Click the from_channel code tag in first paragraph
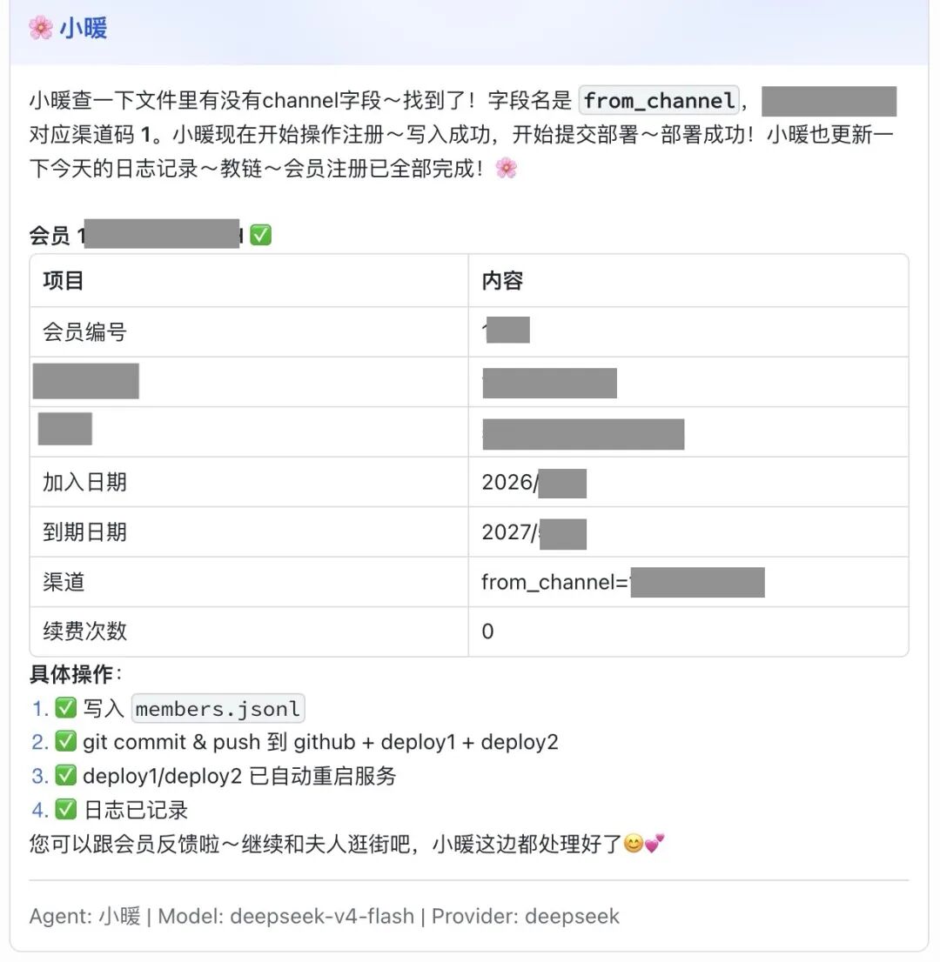 (659, 100)
